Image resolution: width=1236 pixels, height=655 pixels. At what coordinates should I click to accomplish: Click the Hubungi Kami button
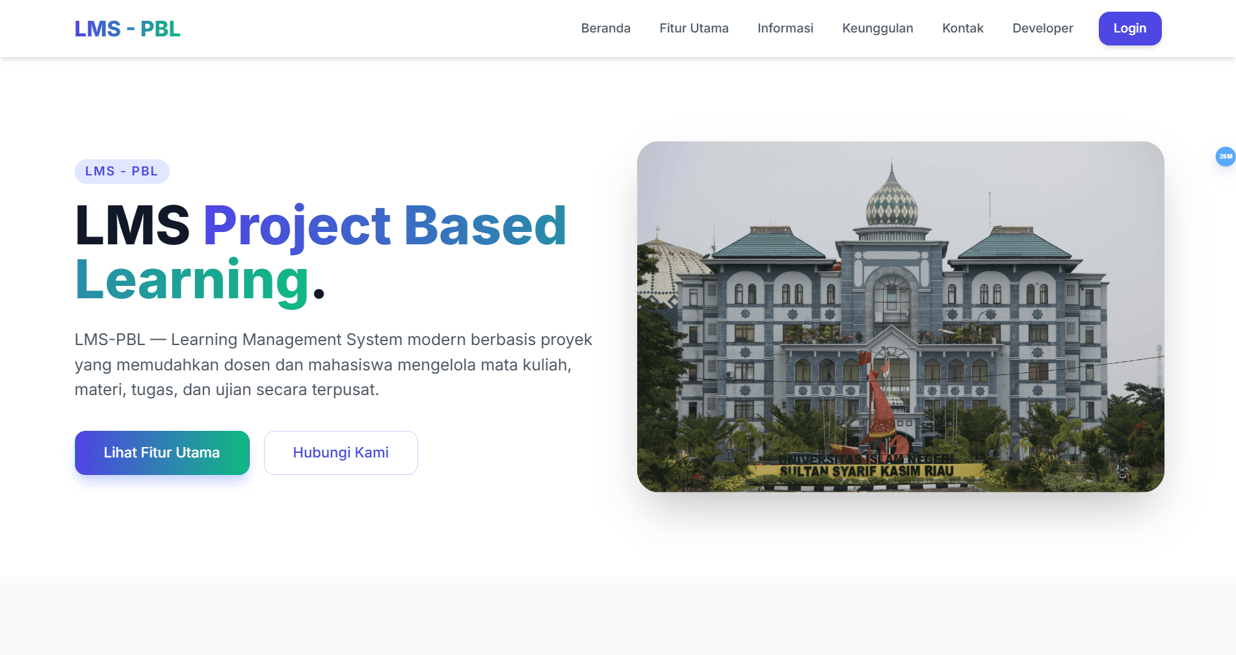click(341, 453)
